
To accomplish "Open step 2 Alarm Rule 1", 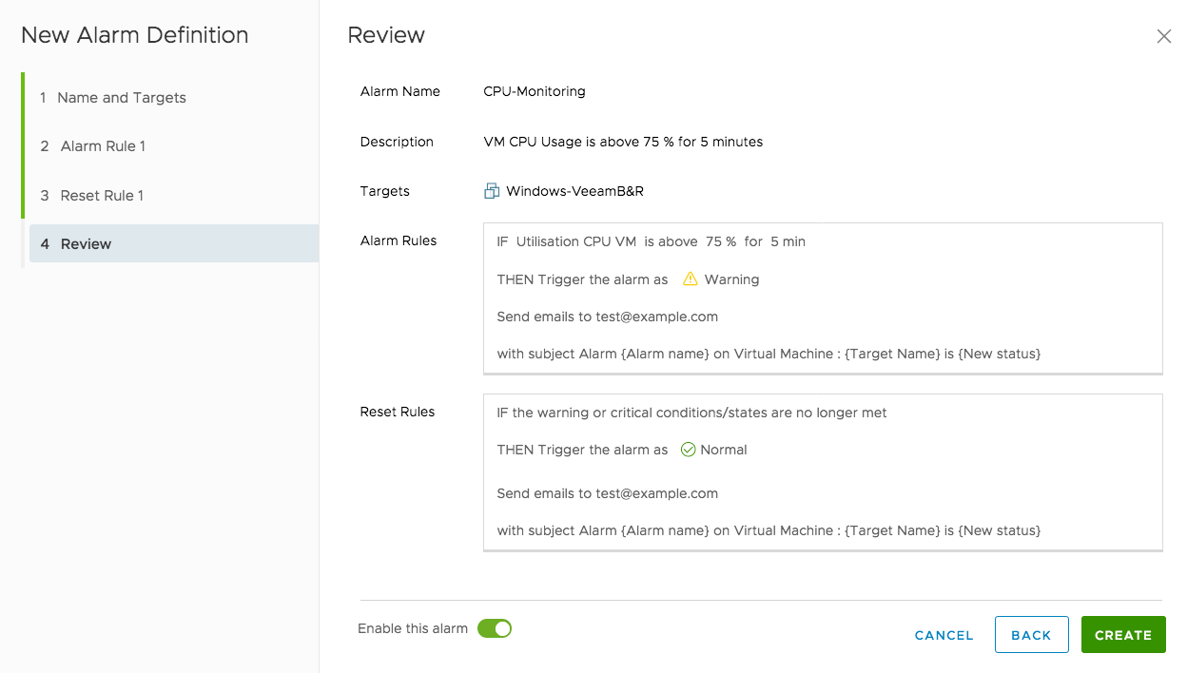I will click(103, 146).
